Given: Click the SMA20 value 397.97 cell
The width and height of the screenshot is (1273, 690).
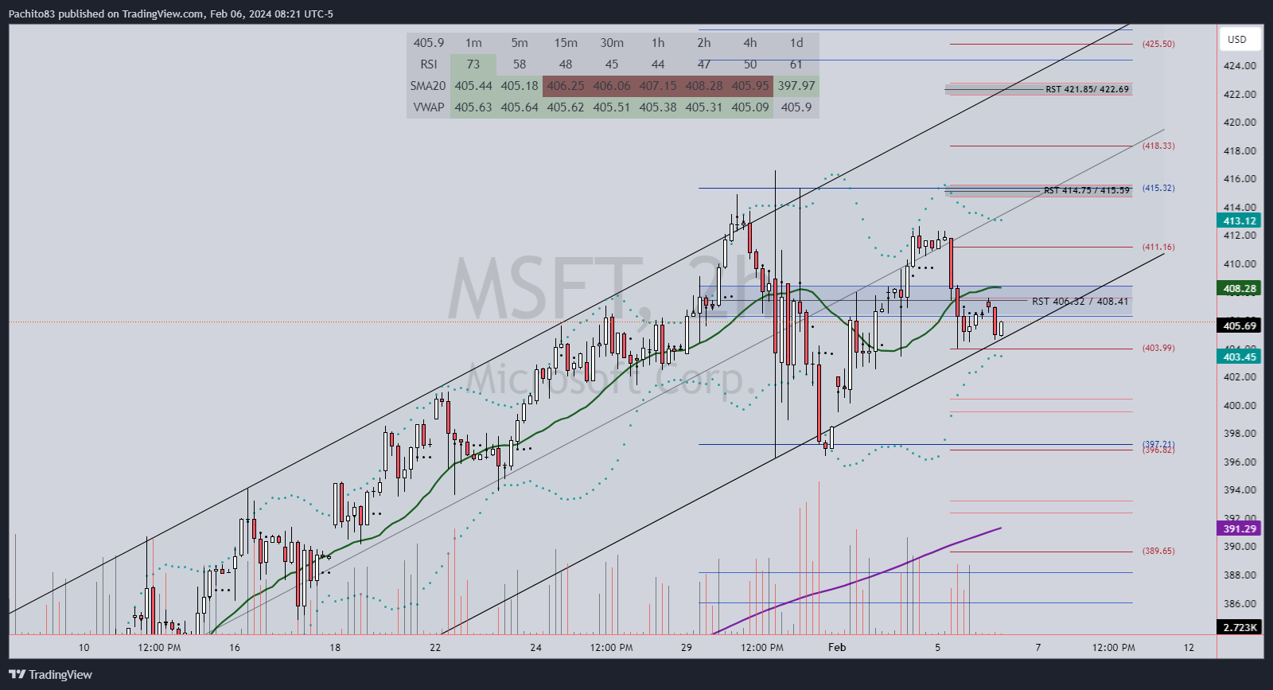Looking at the screenshot, I should [x=796, y=86].
